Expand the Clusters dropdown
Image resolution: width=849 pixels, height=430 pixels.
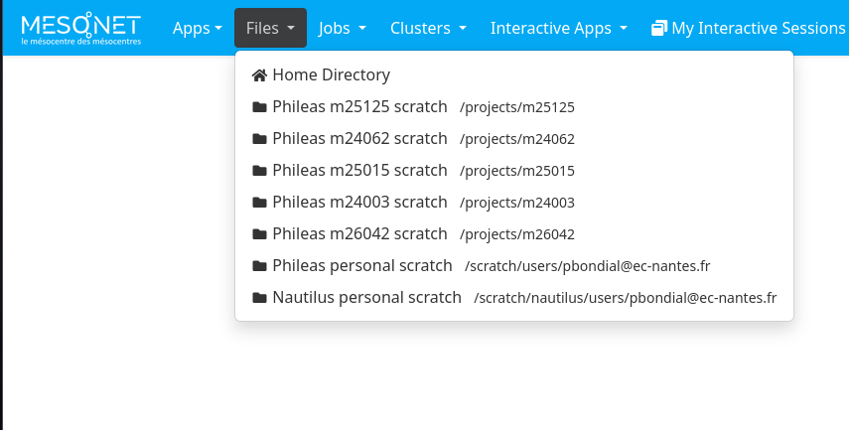point(428,28)
